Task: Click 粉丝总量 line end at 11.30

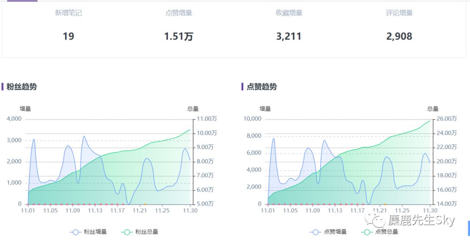Action: (190, 130)
